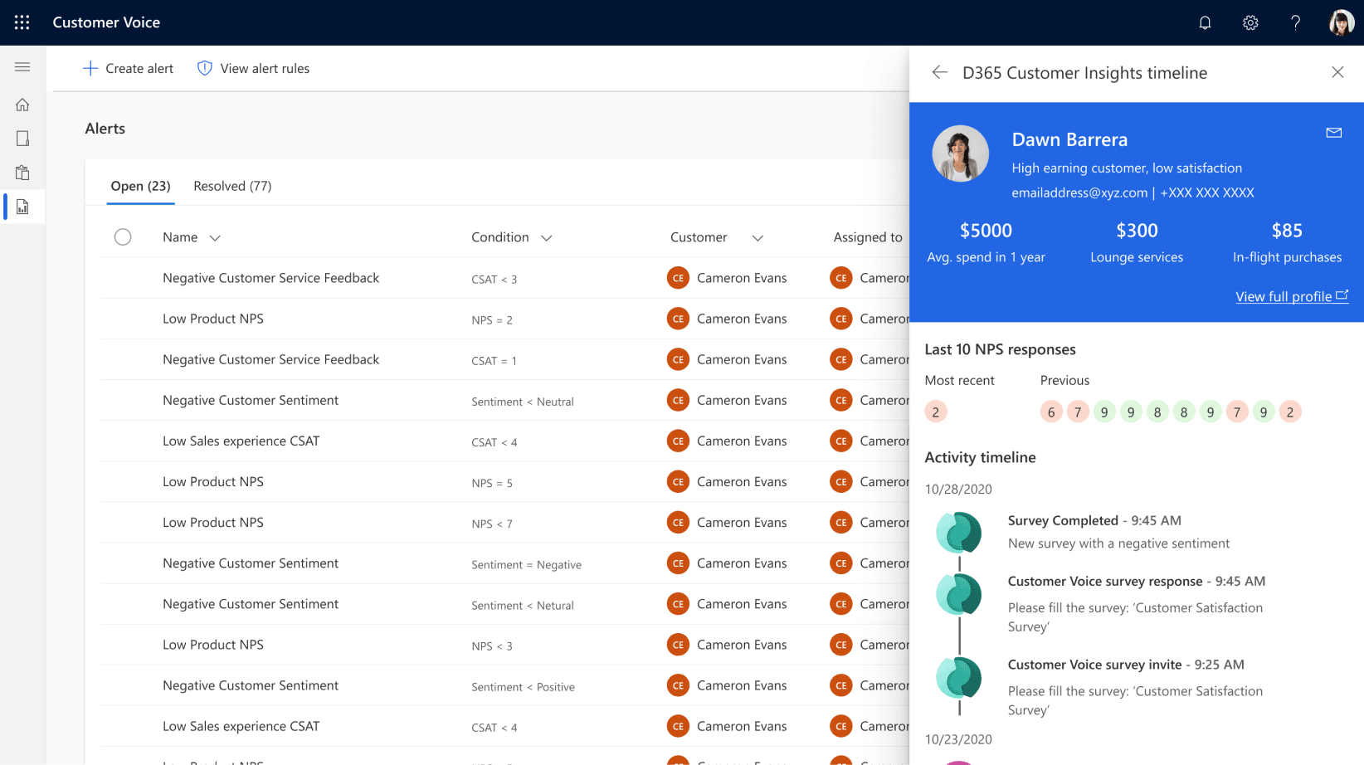Click the 10/28/2020 timeline date

958,490
